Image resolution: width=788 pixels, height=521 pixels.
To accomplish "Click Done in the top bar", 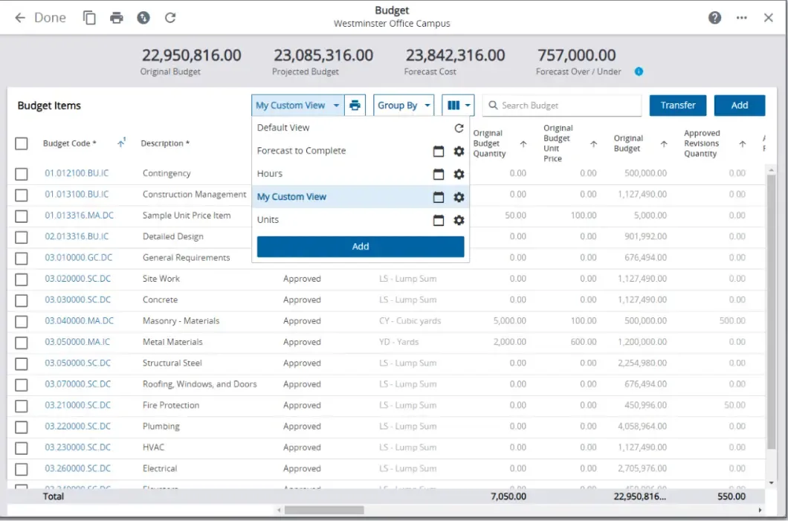I will [x=50, y=18].
